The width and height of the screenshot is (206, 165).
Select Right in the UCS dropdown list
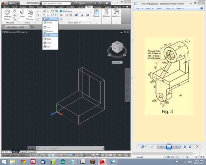[x=51, y=39]
